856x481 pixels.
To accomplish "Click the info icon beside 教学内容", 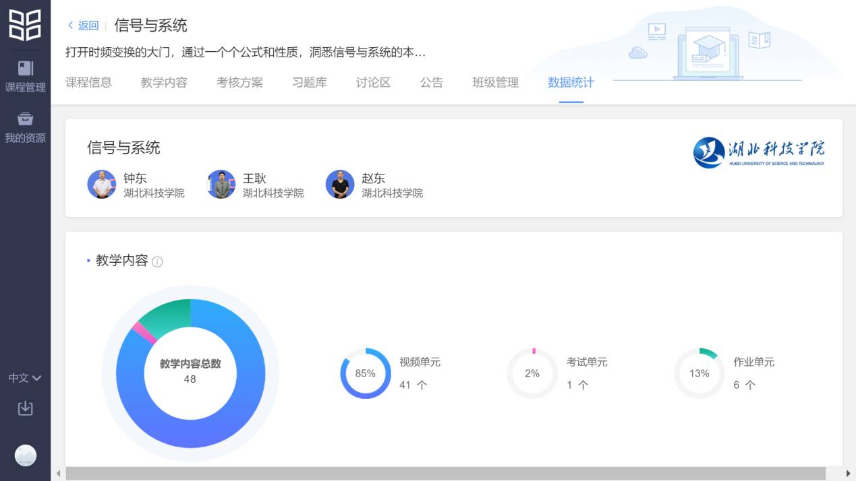I will coord(157,262).
